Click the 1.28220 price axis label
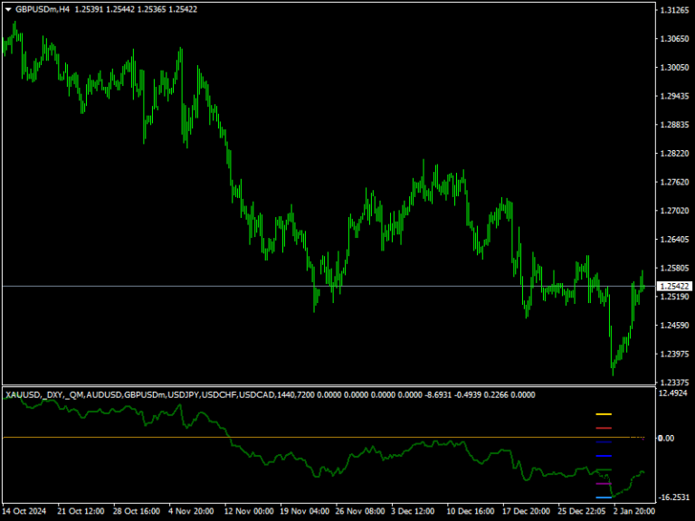This screenshot has width=695, height=521. [674, 153]
